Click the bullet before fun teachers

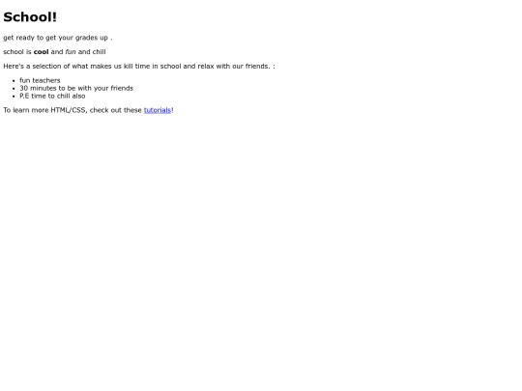[14, 81]
